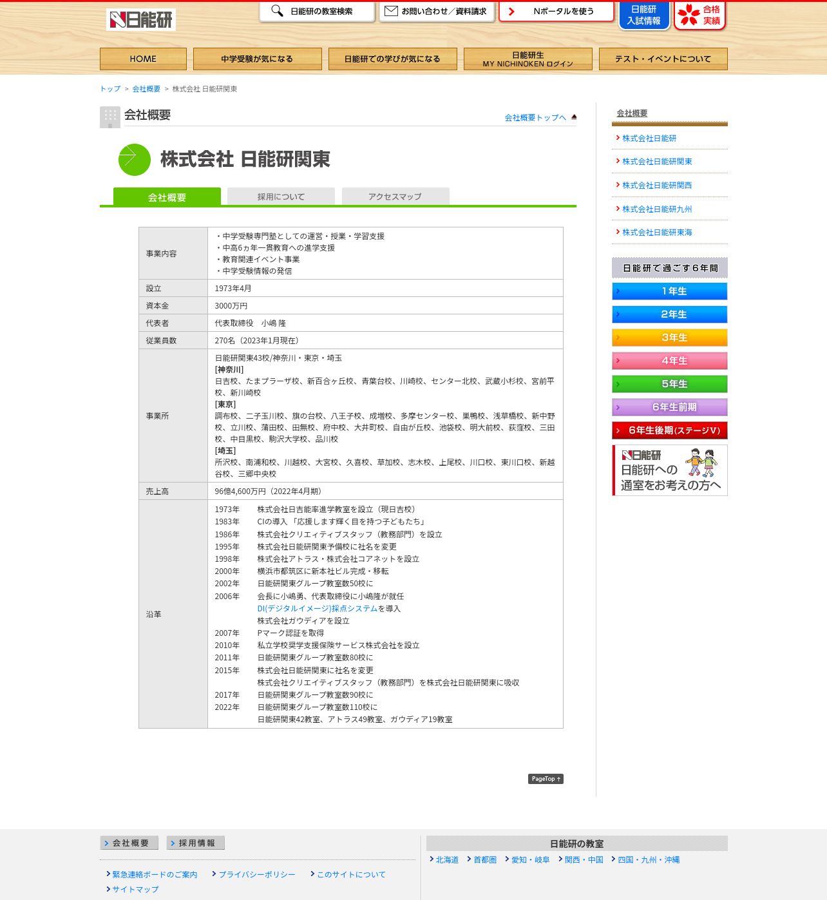Select the 会社概要 tab

(x=167, y=196)
